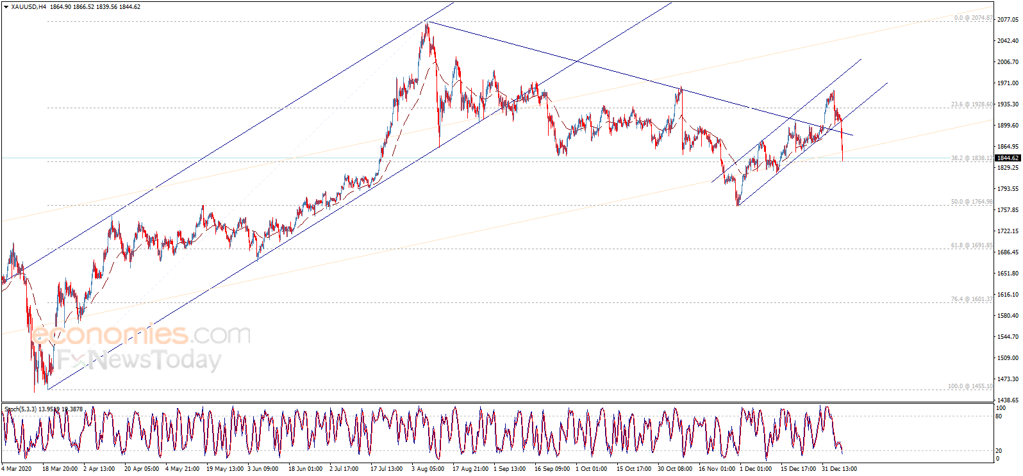
Task: Click the 2077.05 price axis label
Action: (x=1008, y=20)
